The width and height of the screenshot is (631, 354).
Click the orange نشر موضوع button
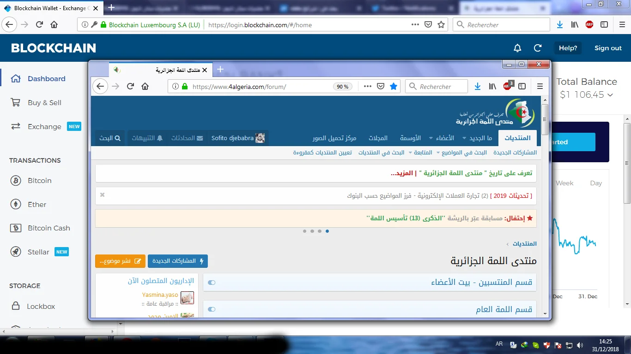(x=120, y=261)
